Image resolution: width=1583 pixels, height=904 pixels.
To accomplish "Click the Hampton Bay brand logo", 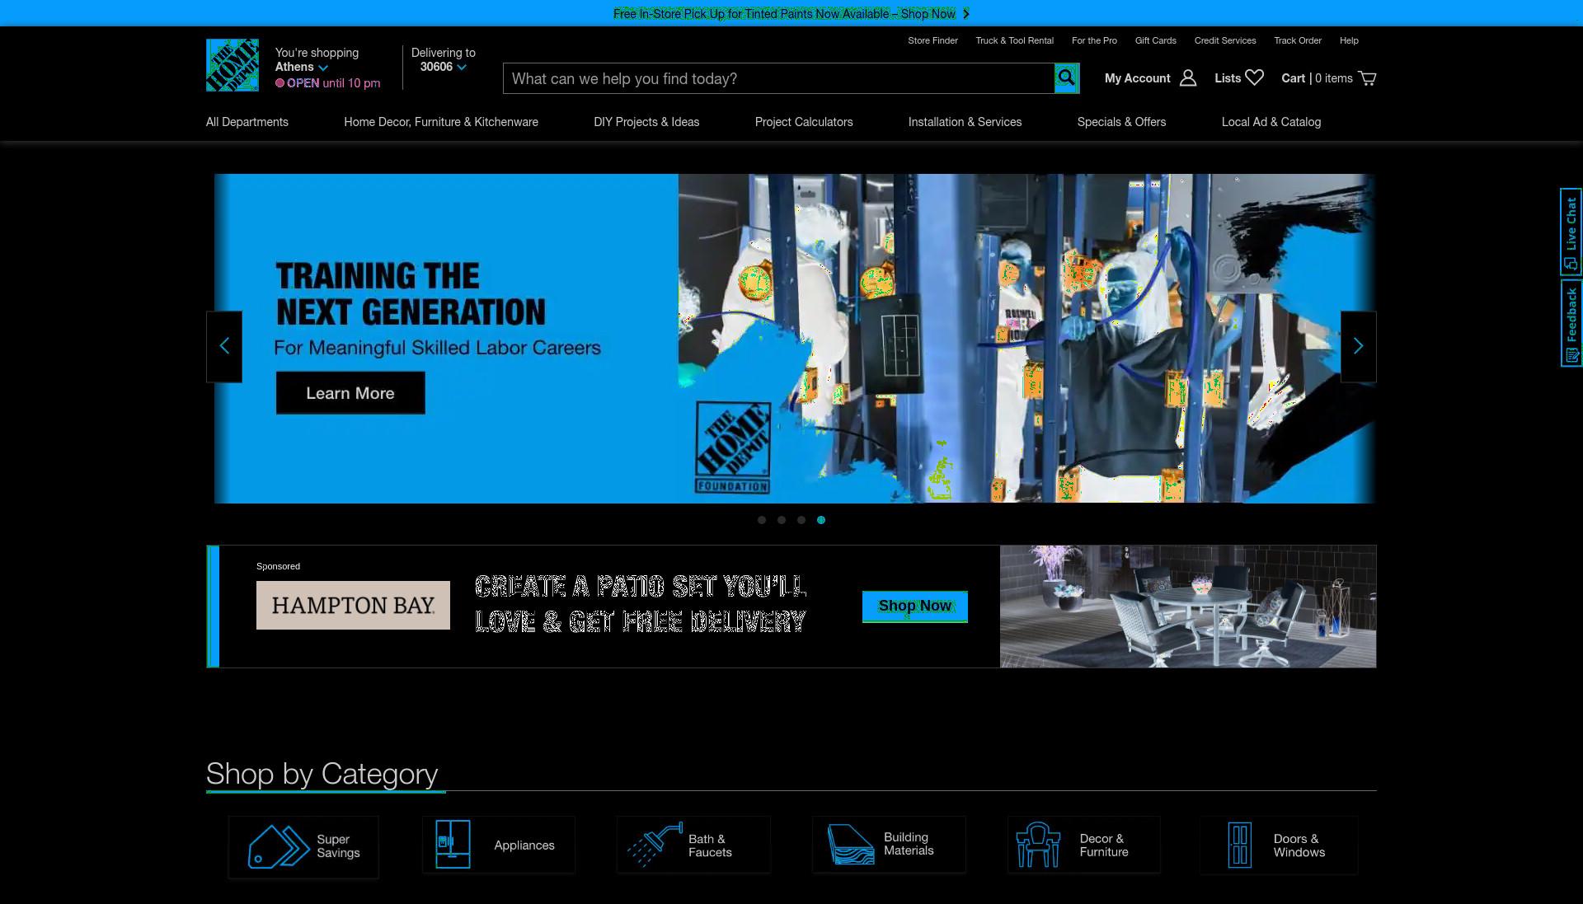I will click(x=353, y=606).
